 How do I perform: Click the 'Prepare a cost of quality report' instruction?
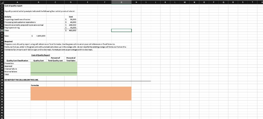pyautogui.click(x=60, y=44)
